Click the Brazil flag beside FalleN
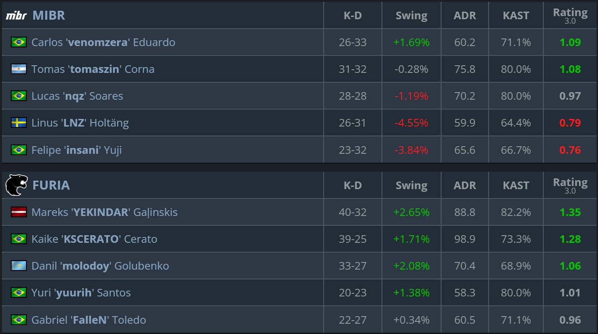 [x=19, y=320]
